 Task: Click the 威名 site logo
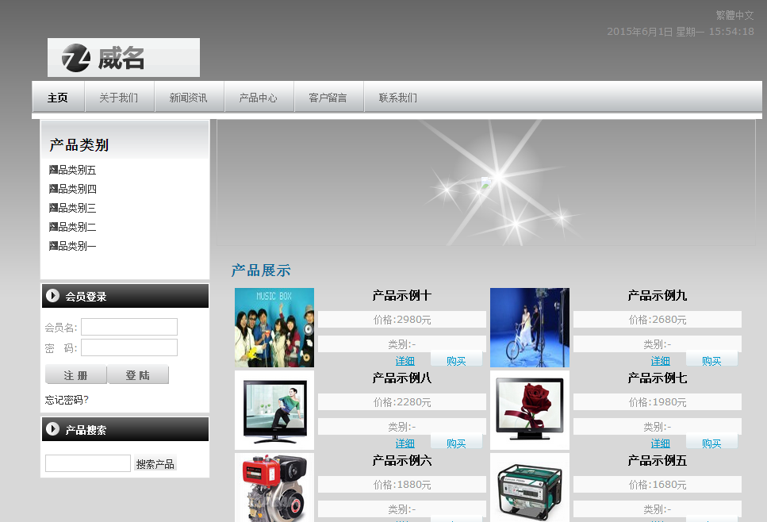[123, 58]
